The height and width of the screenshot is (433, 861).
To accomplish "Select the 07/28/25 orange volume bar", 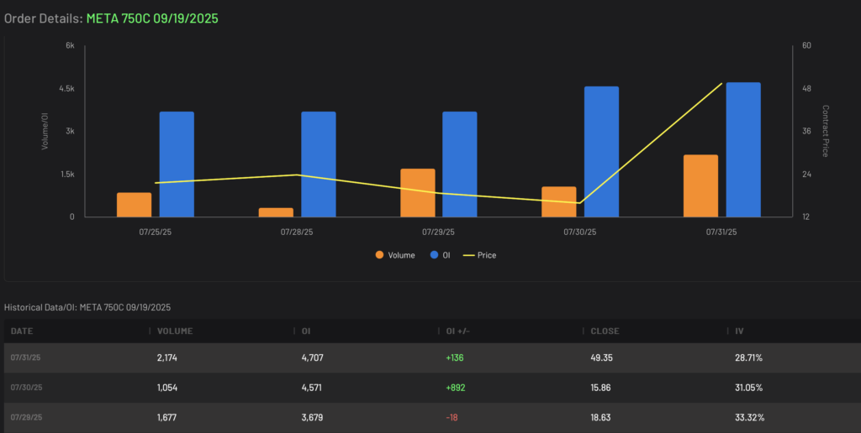I will tap(276, 212).
